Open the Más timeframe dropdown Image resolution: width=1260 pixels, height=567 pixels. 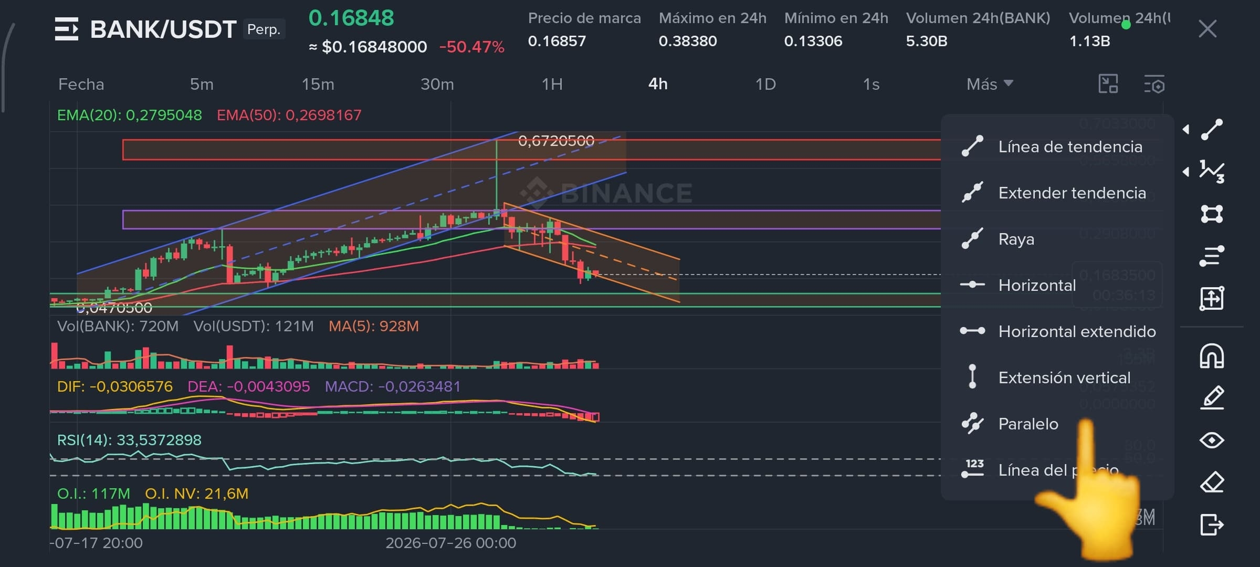(x=990, y=84)
